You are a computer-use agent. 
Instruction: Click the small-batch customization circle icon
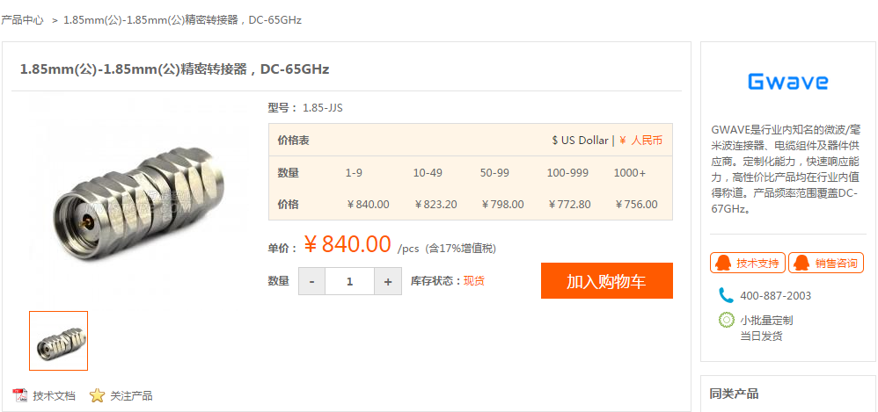click(x=726, y=320)
